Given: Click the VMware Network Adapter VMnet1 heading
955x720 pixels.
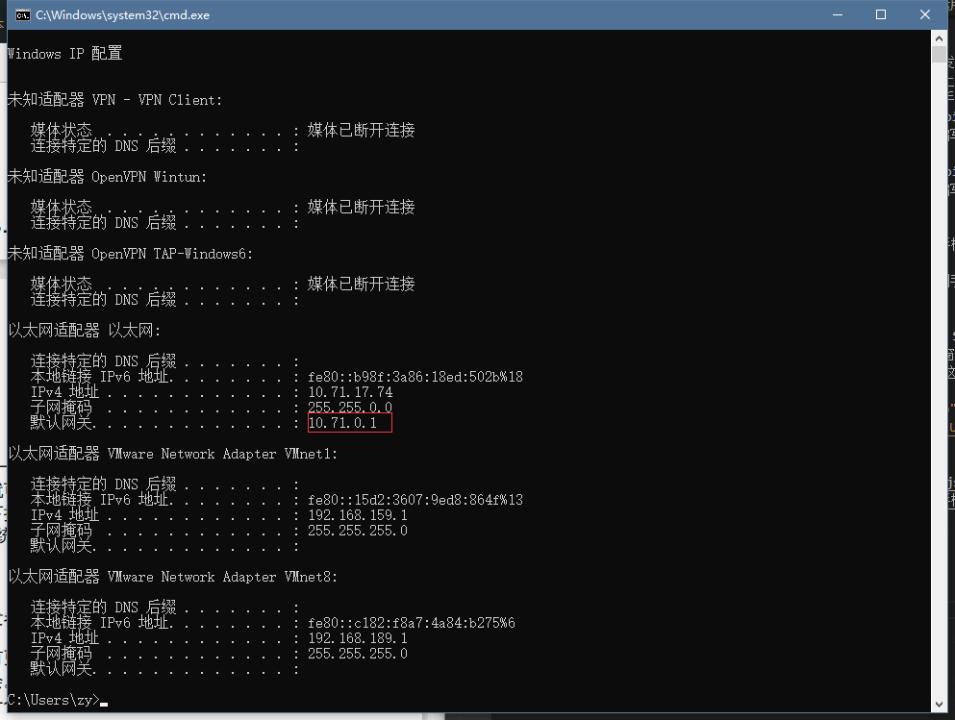Looking at the screenshot, I should tap(173, 454).
